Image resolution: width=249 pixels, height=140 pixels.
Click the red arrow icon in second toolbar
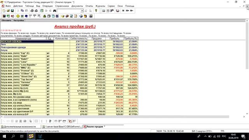point(12,16)
